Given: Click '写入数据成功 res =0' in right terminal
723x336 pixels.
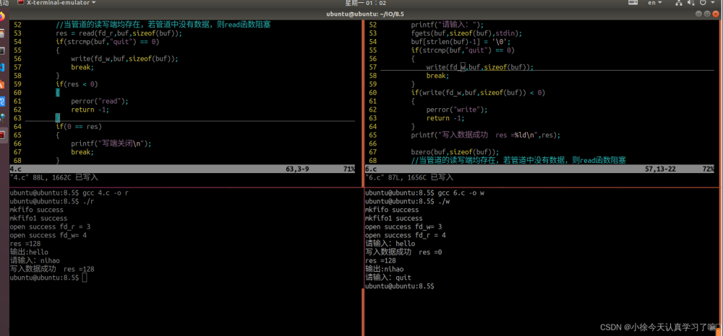Looking at the screenshot, I should click(x=403, y=252).
